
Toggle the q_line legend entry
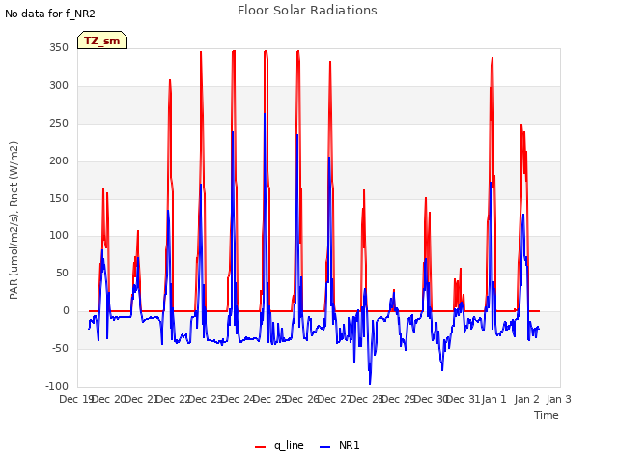[x=279, y=445]
